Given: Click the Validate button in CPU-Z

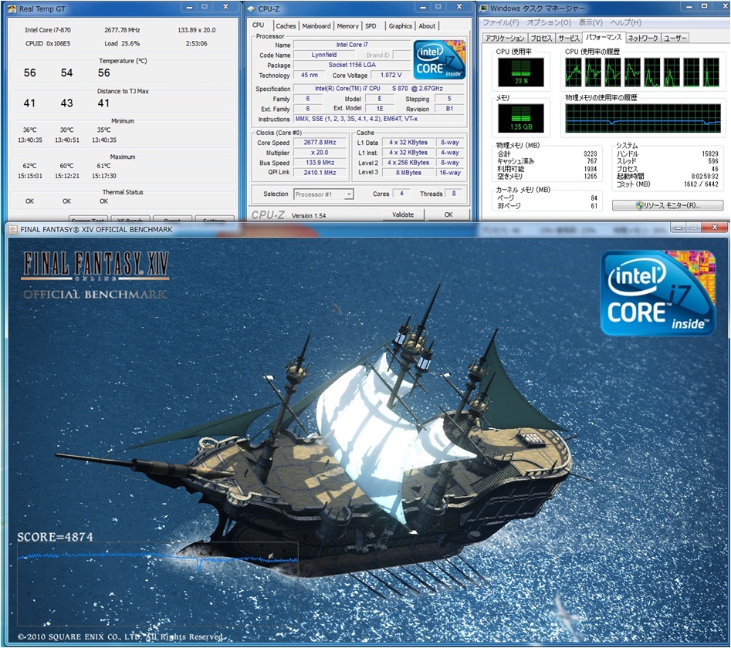Looking at the screenshot, I should coord(403,214).
